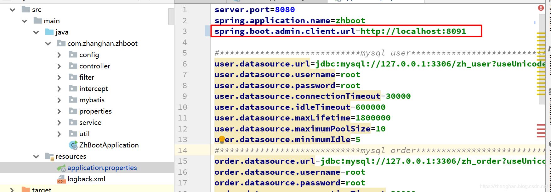Click the ZhBootApplication class icon
The width and height of the screenshot is (551, 192).
point(73,145)
